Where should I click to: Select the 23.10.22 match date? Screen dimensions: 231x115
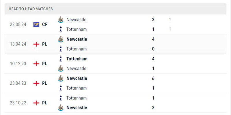(x=18, y=103)
